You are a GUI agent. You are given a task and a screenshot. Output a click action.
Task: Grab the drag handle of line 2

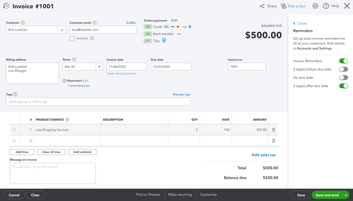click(x=14, y=141)
